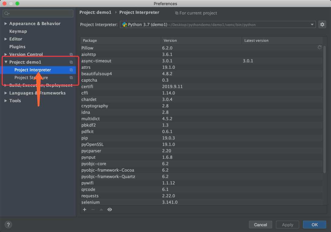Click the For current project icon
The width and height of the screenshot is (331, 232).
[x=177, y=13]
